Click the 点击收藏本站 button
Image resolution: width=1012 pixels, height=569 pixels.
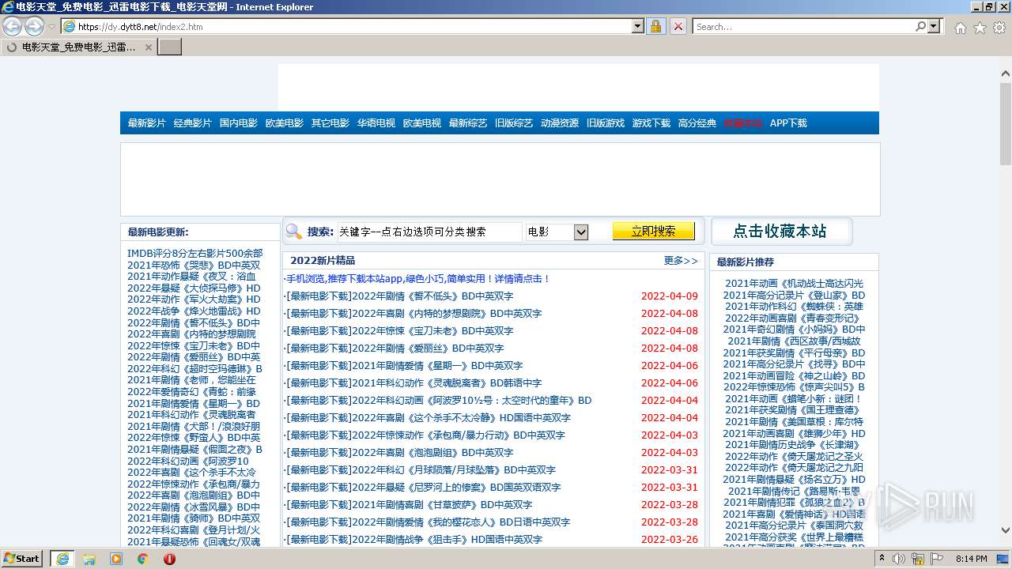[780, 232]
